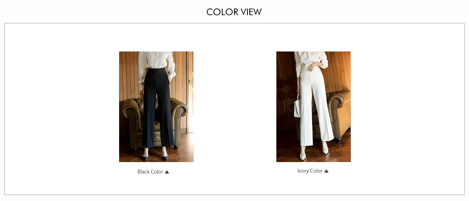Click the white handbag in ivory photo
This screenshot has width=469, height=201.
coord(297,107)
